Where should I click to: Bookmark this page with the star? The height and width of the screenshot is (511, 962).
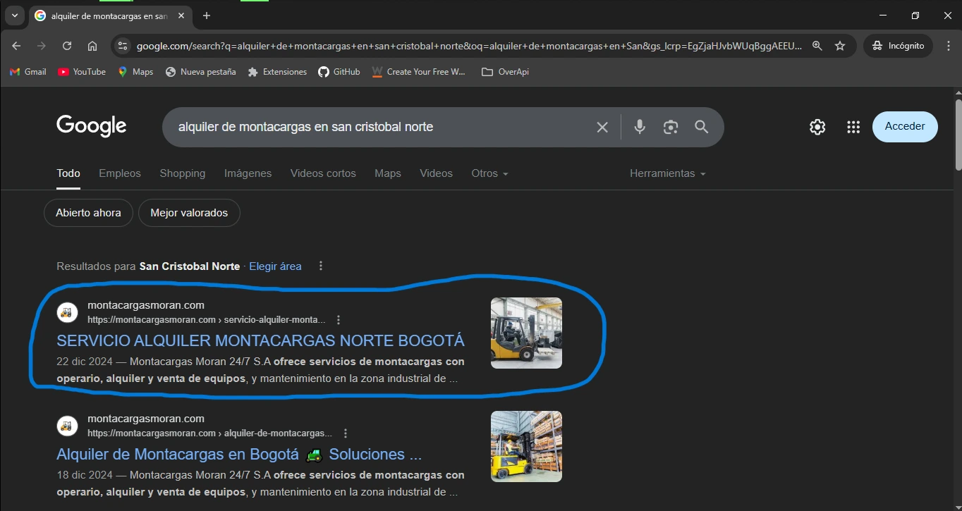[x=840, y=46]
